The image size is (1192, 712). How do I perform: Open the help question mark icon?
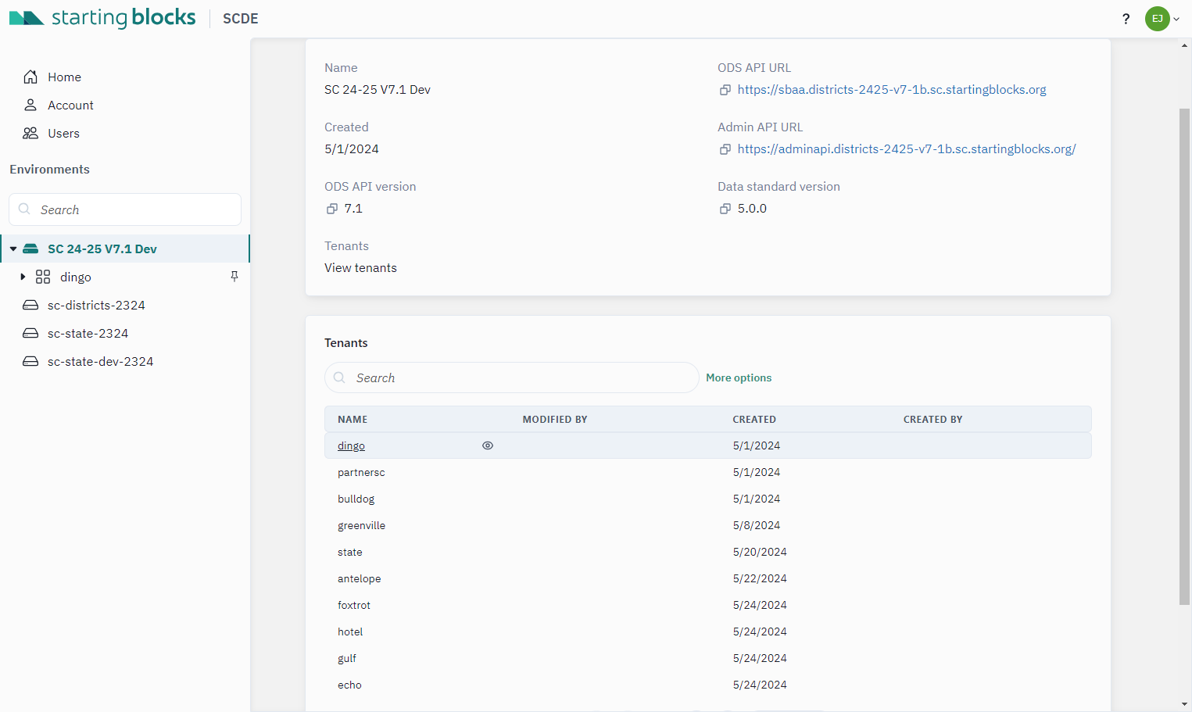coord(1126,19)
